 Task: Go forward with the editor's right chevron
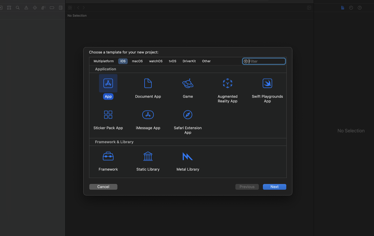[84, 8]
